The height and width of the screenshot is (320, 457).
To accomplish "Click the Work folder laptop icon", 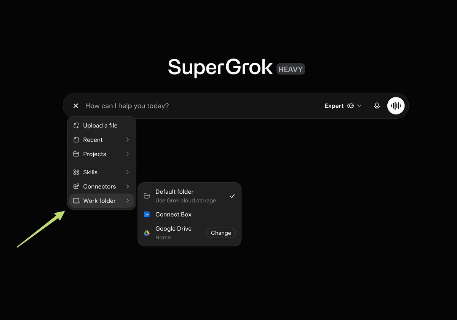I will [x=76, y=201].
